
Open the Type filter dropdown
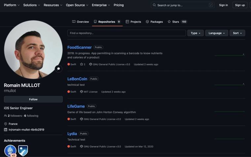[x=196, y=33]
